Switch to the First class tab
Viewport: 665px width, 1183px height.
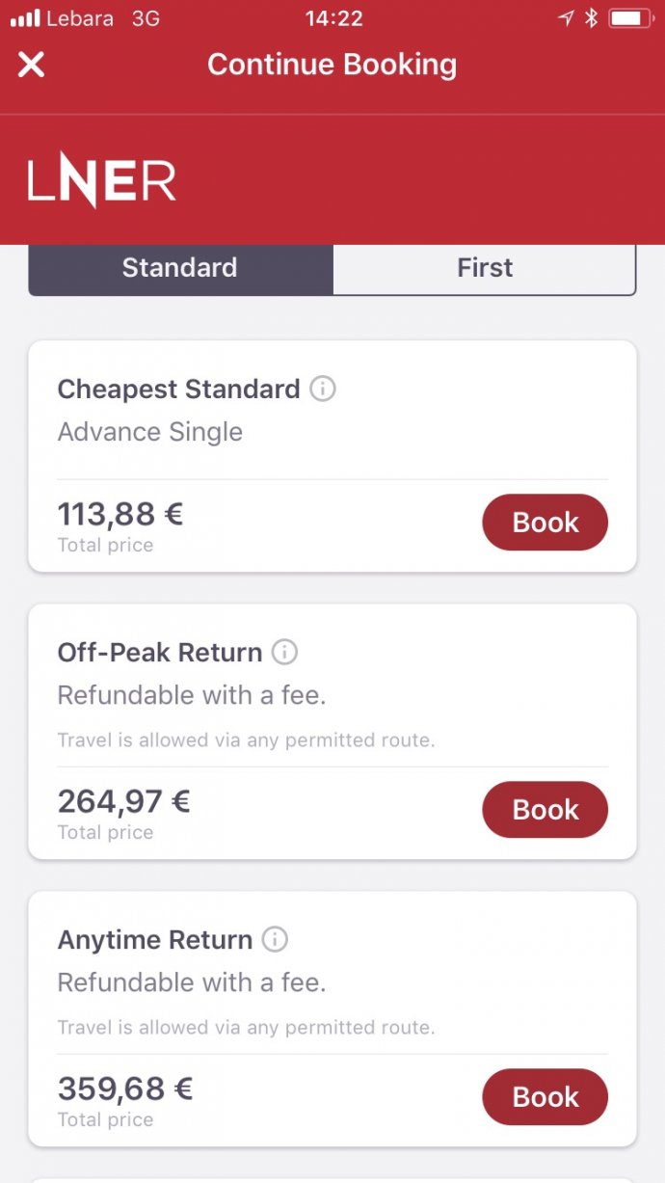[x=484, y=268]
